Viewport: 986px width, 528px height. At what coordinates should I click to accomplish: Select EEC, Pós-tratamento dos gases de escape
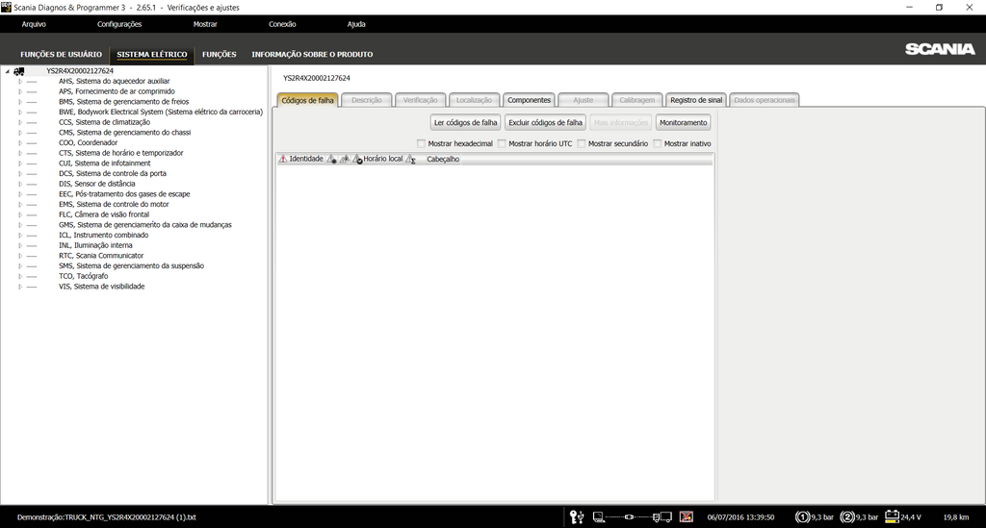click(124, 194)
